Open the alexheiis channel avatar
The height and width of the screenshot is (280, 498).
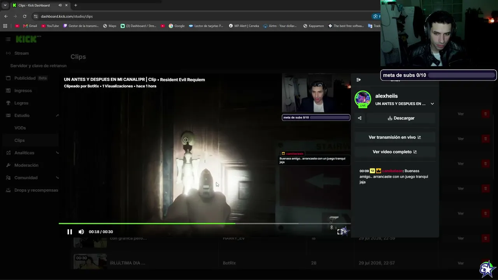[363, 99]
